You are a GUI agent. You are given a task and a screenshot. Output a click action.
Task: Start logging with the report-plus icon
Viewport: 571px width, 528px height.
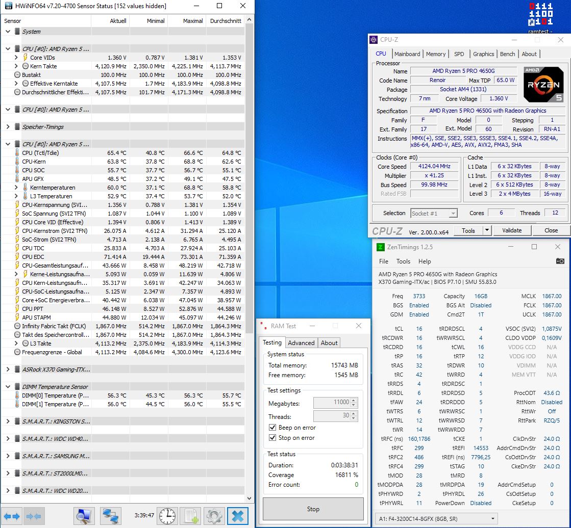coord(191,516)
